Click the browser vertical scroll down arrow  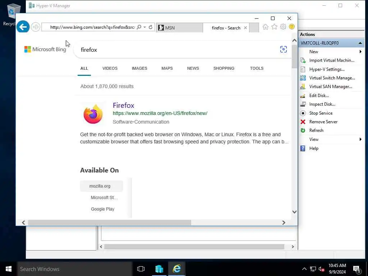point(294,212)
